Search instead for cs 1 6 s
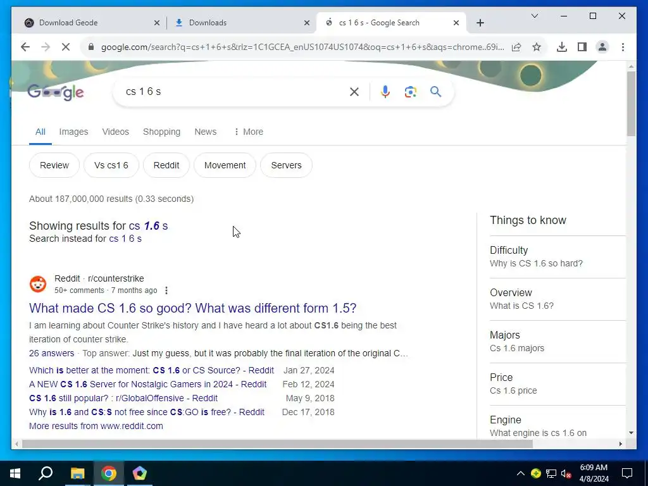 [x=125, y=239]
